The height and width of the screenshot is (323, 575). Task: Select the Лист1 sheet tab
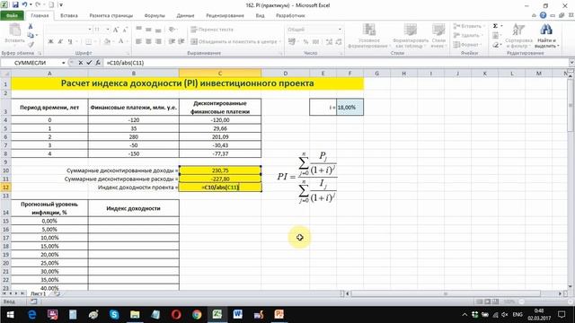coord(38,293)
